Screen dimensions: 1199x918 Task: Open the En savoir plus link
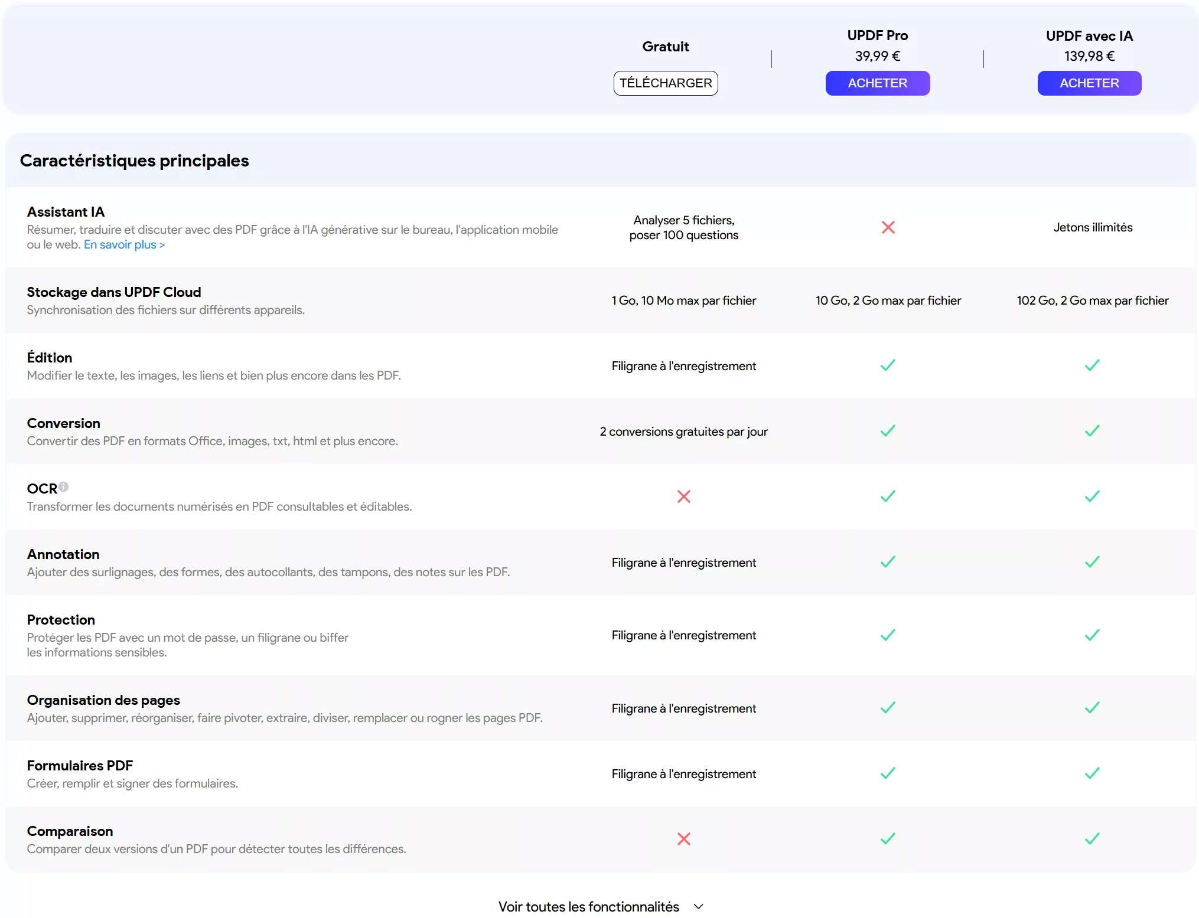[124, 244]
